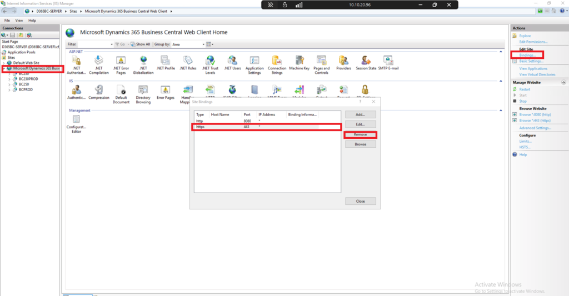Open the Application Settings feature
569x296 pixels.
coord(254,65)
